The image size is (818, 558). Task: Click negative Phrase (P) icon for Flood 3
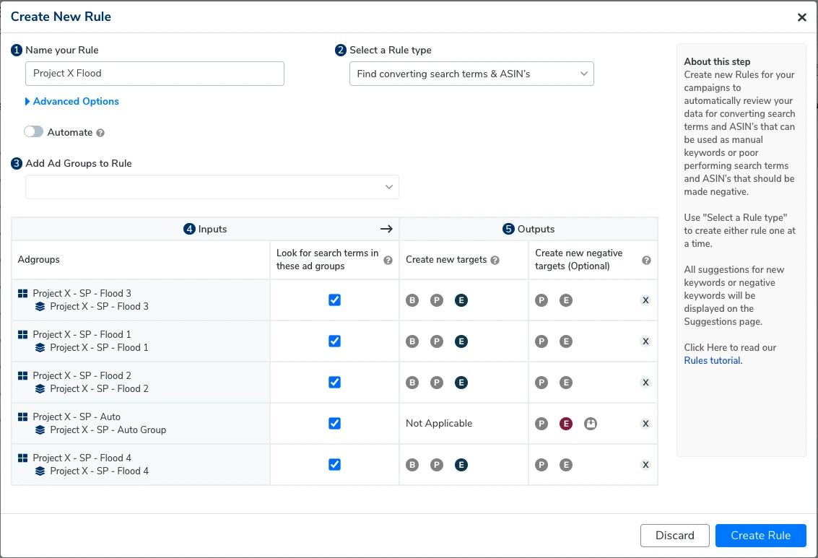(541, 300)
